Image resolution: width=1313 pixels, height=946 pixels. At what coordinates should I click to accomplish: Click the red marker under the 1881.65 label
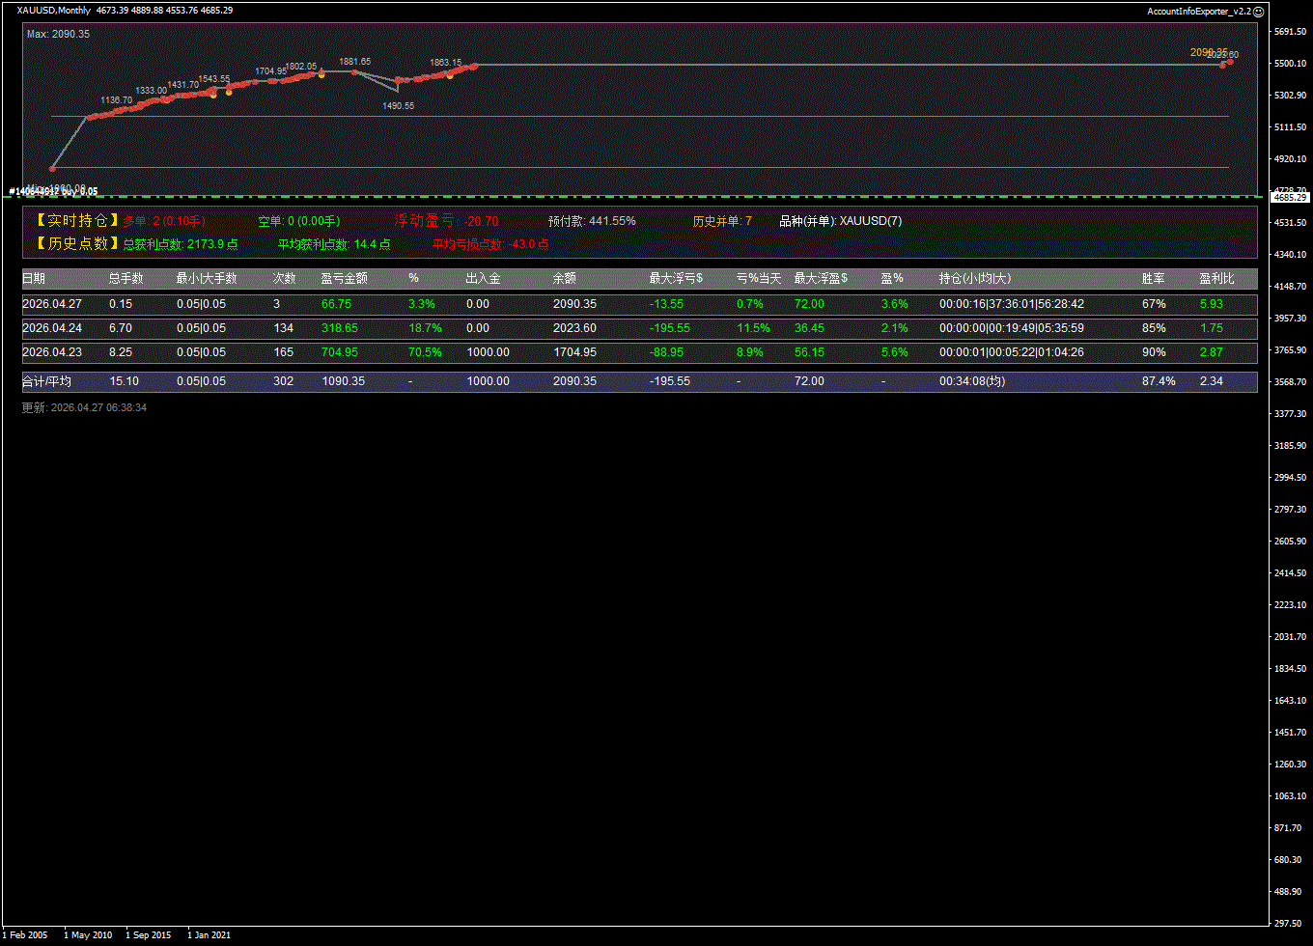(354, 72)
